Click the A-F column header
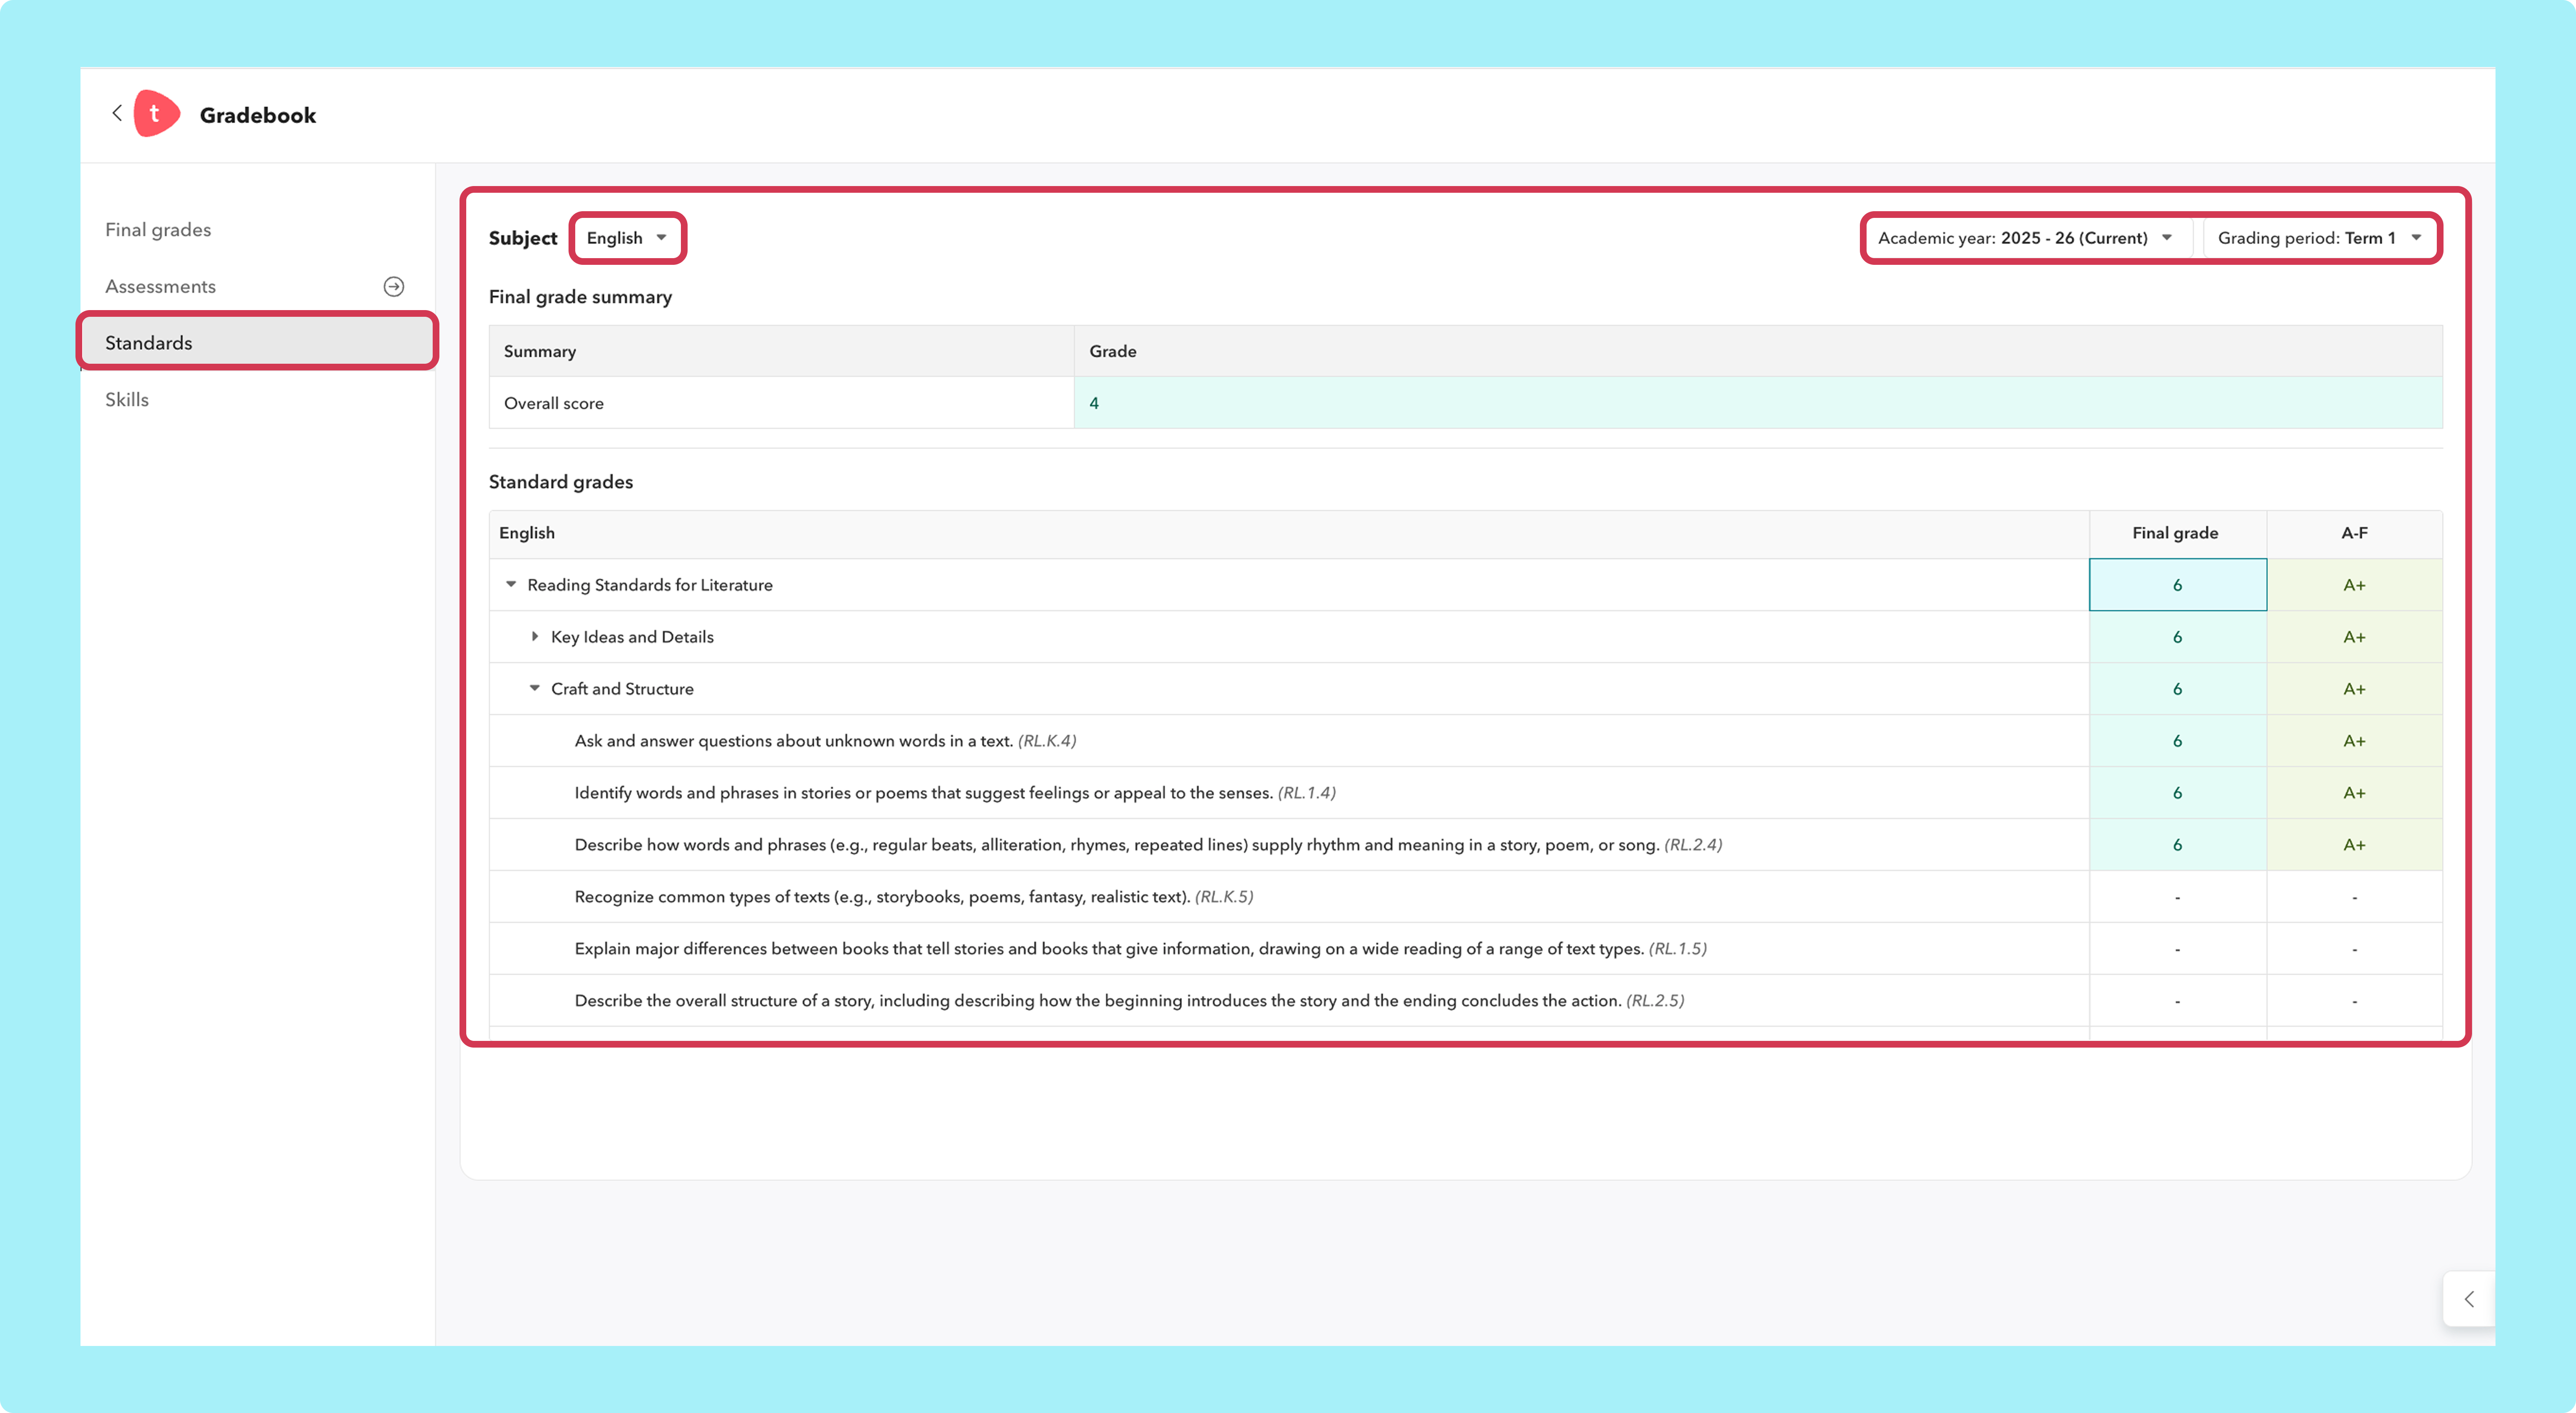This screenshot has height=1413, width=2576. click(2354, 533)
